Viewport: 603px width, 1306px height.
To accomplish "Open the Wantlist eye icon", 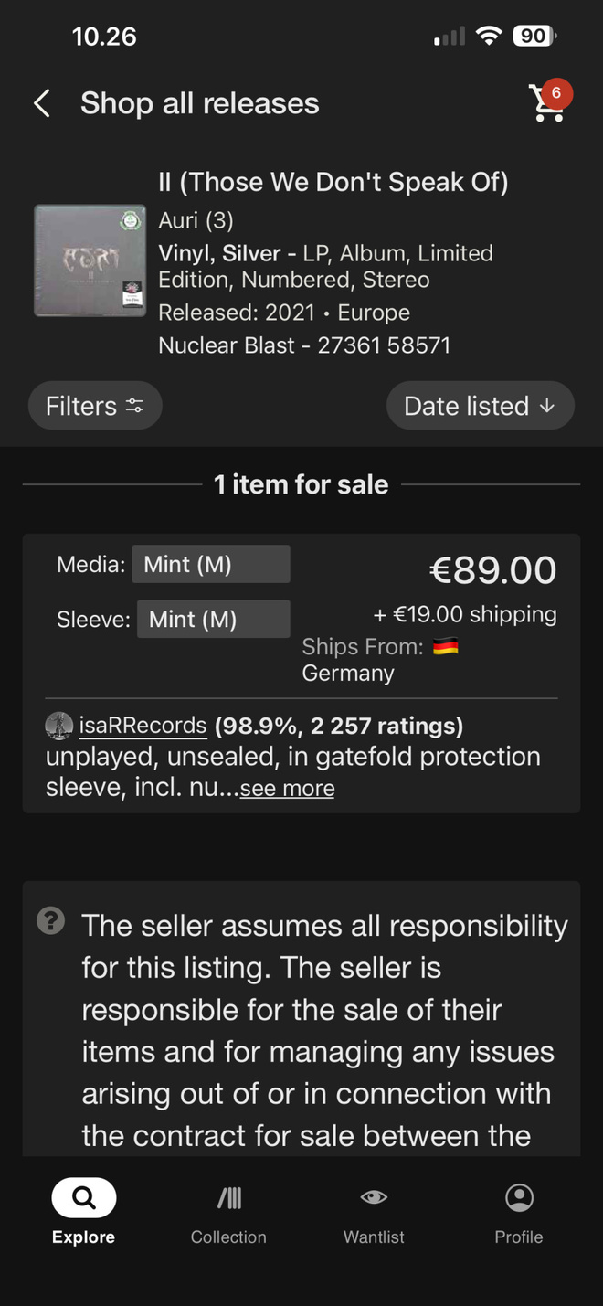I will [x=374, y=1197].
